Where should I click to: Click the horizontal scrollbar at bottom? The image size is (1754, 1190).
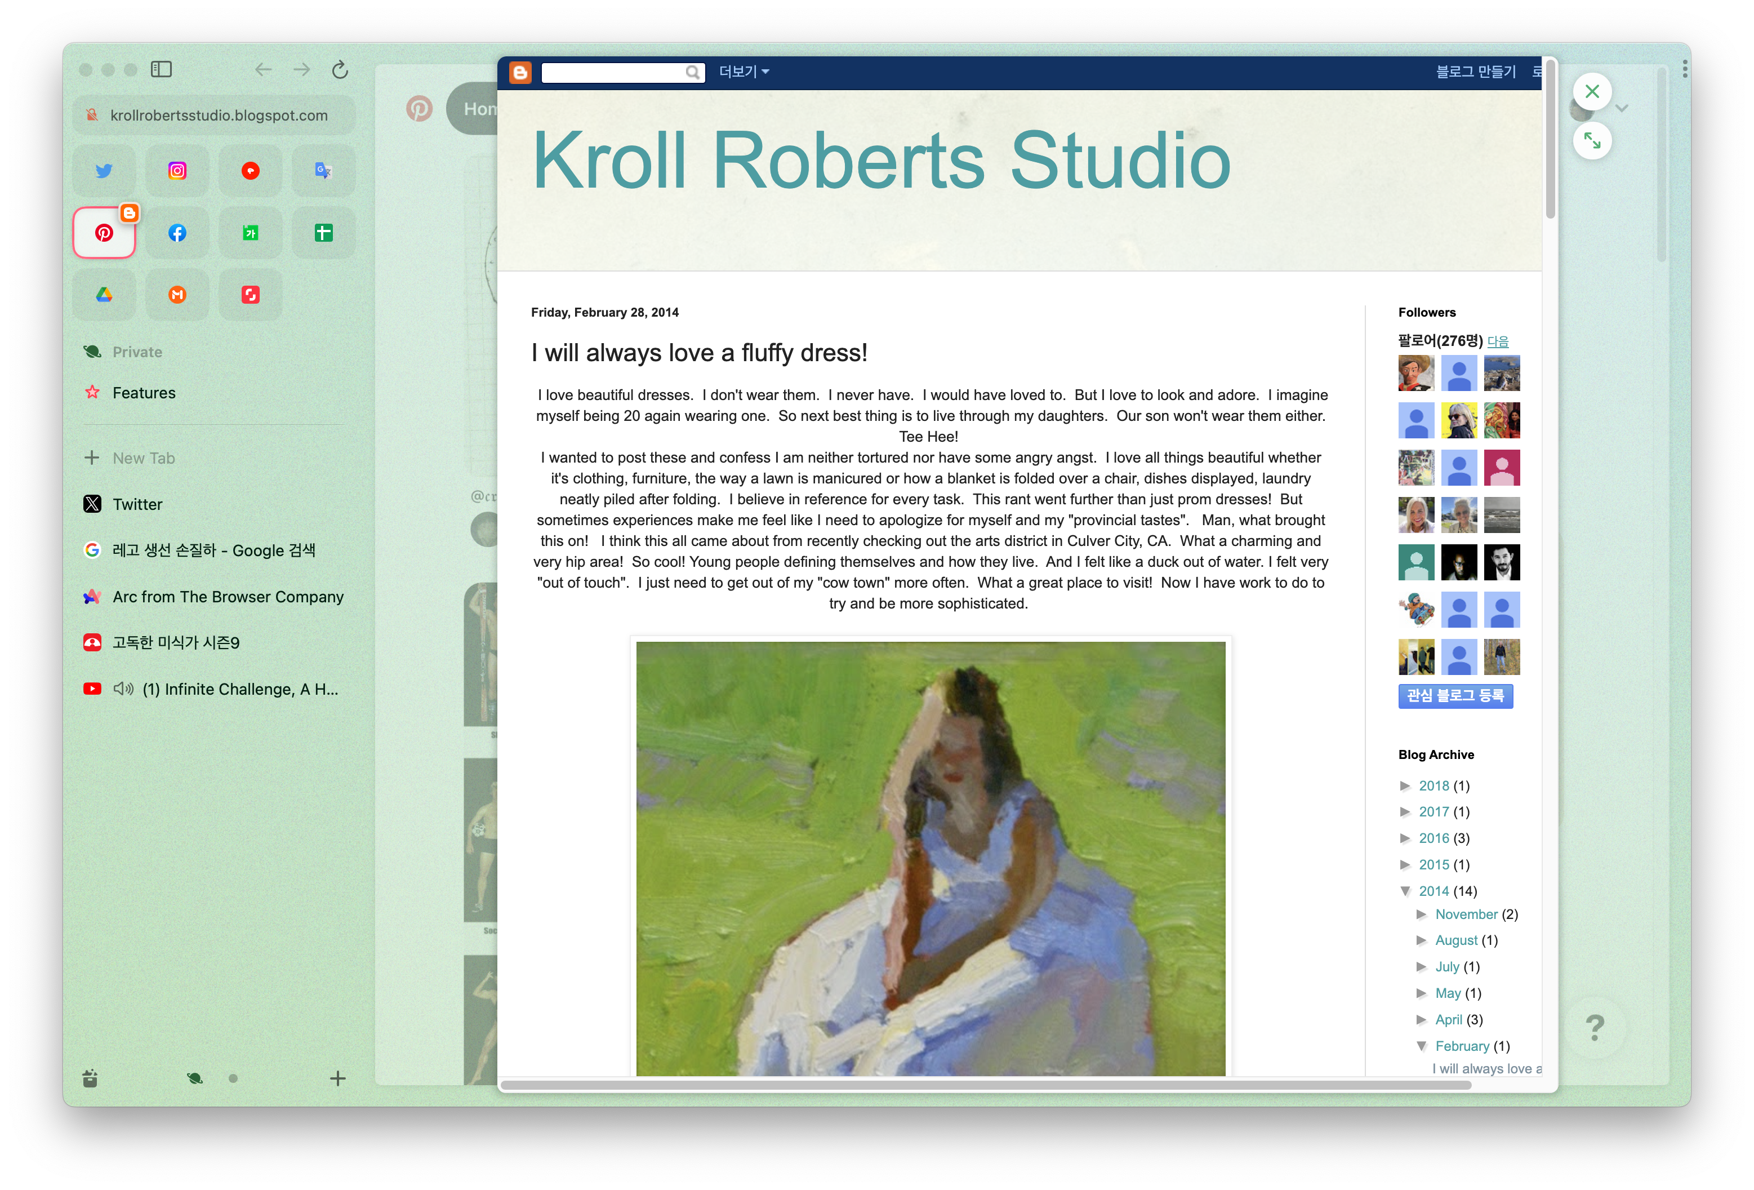click(985, 1085)
